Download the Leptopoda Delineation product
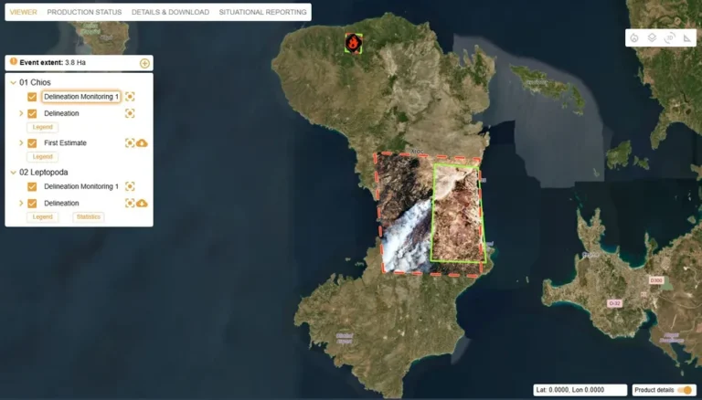Screen dimensions: 702x400 coord(142,203)
